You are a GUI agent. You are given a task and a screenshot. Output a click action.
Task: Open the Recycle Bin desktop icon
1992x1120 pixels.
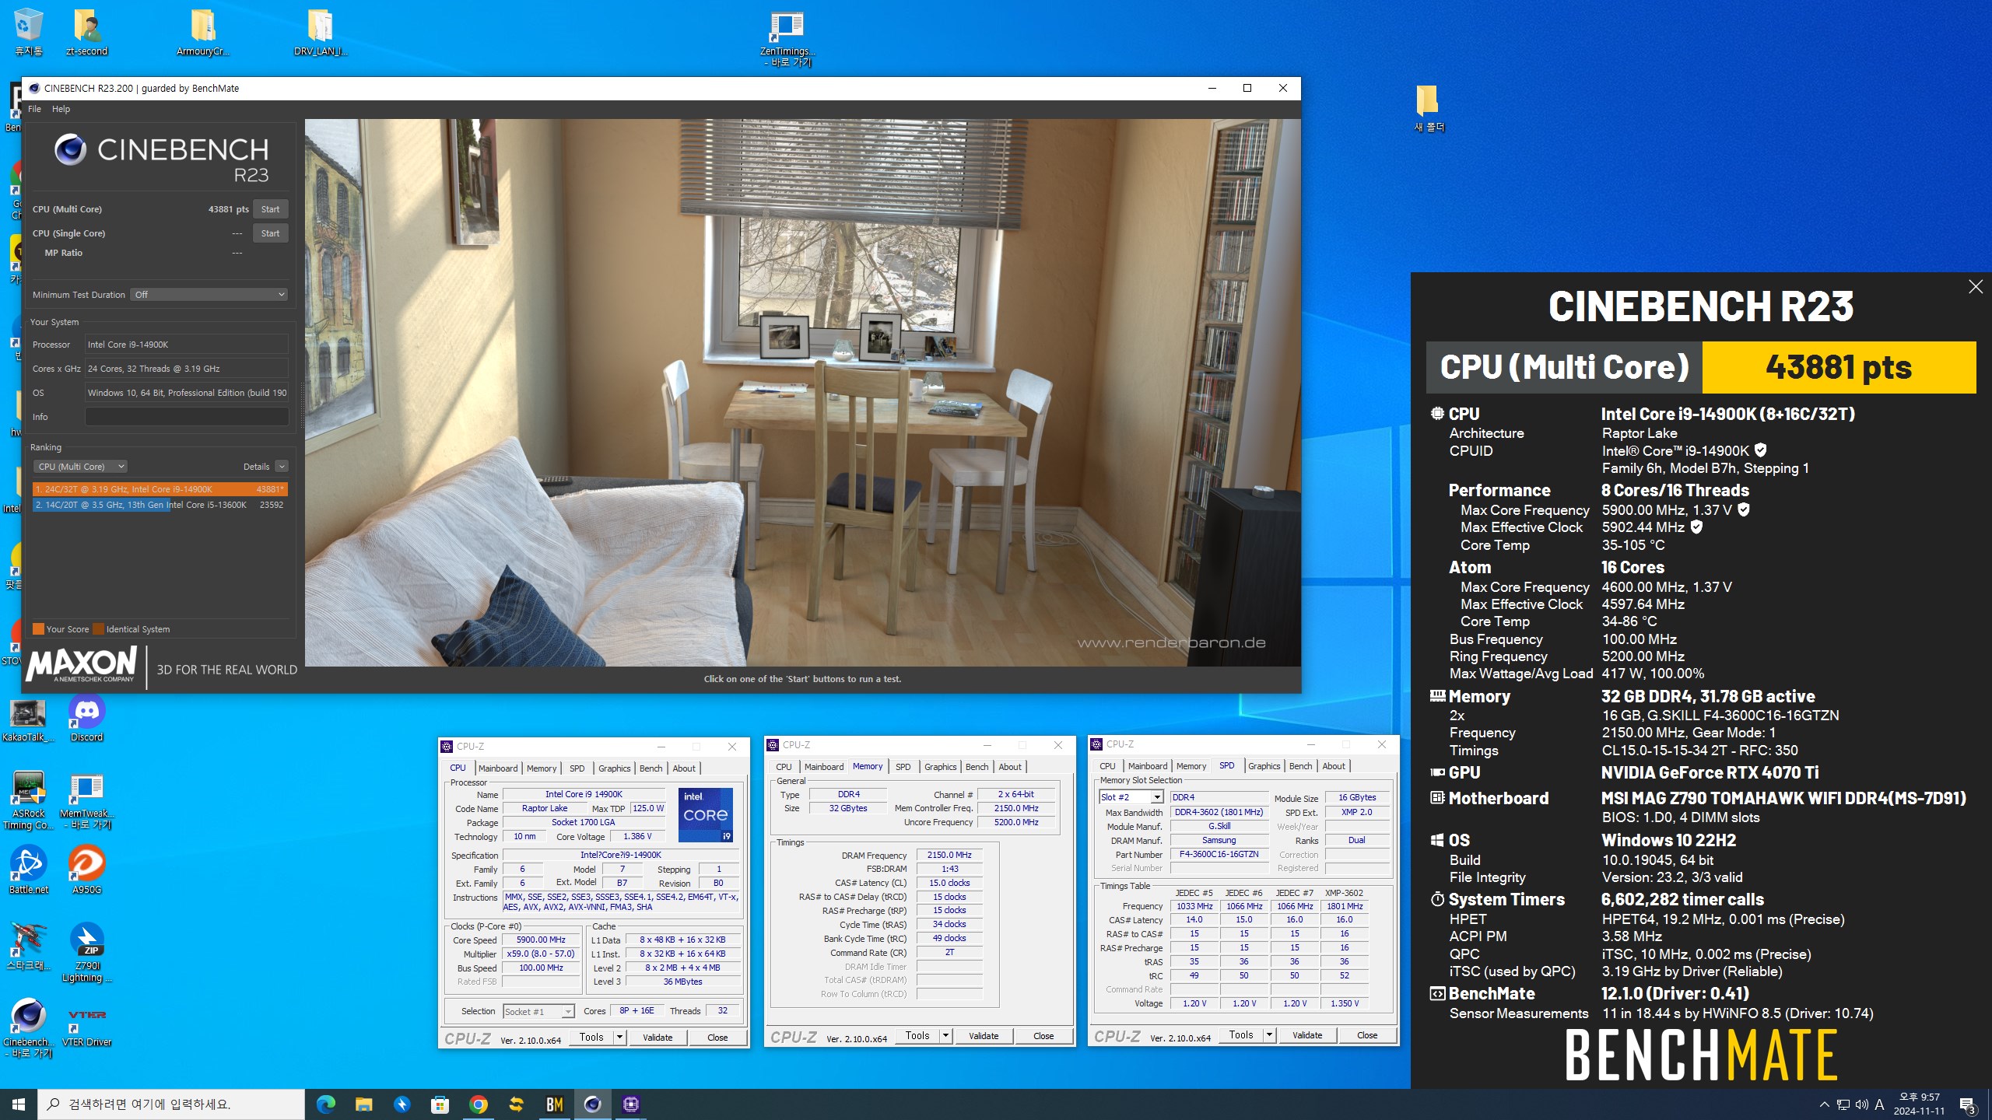[28, 31]
